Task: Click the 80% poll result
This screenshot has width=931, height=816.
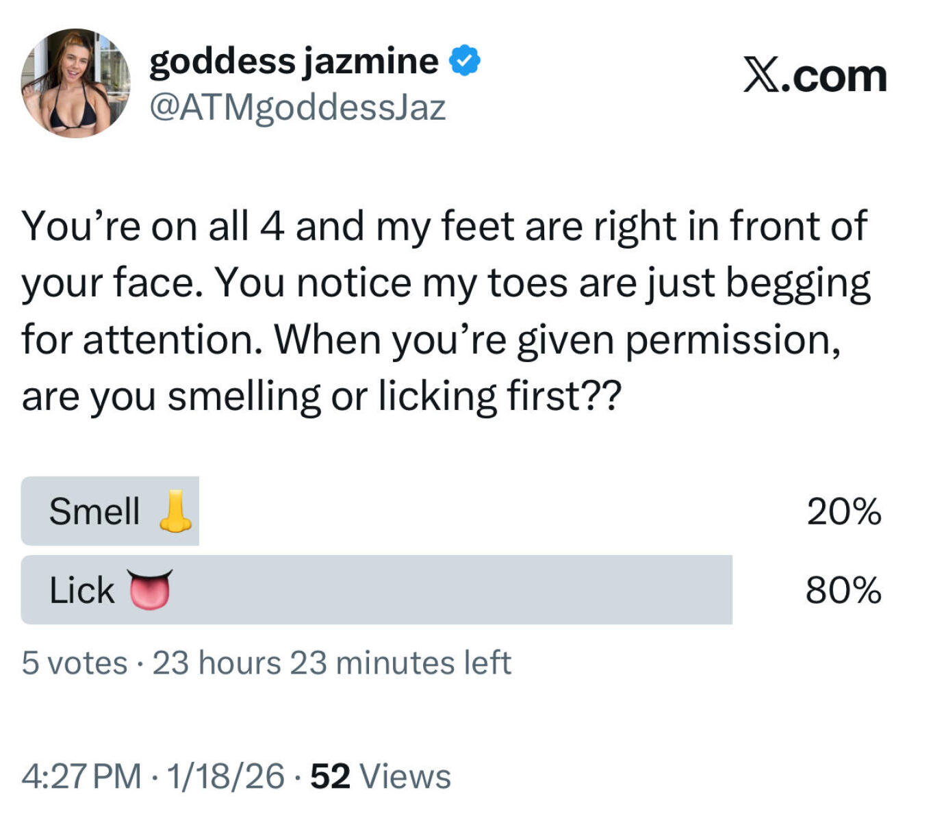Action: (843, 590)
